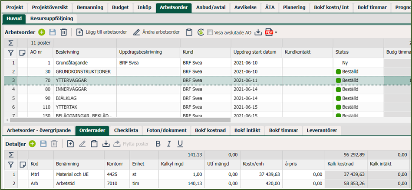This screenshot has width=412, height=190.
Task: Click the download icon in Arbetsorder toolbar
Action: [x=258, y=32]
